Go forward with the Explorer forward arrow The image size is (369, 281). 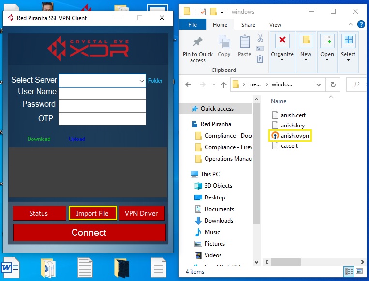tap(202, 84)
